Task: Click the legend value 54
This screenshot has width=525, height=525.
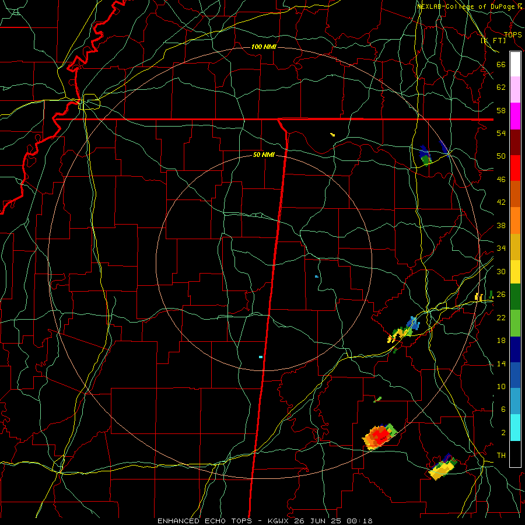Action: [x=501, y=133]
